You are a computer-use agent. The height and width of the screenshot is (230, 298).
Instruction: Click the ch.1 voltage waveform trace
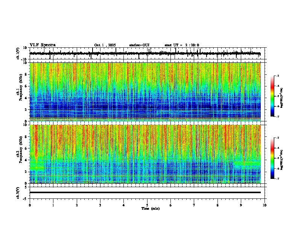145,53
